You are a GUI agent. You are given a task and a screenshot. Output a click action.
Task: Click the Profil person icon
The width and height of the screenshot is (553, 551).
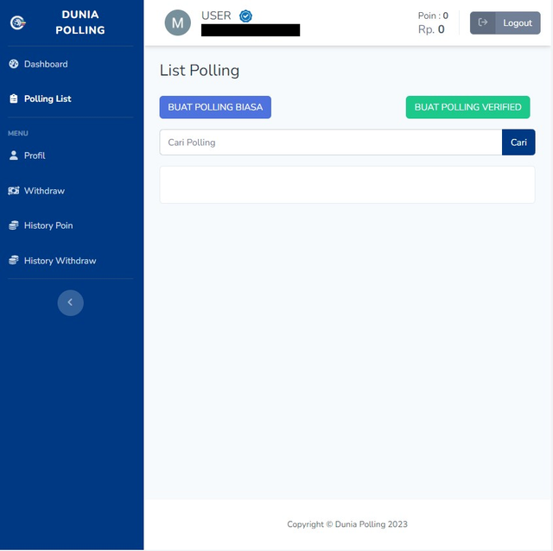coord(14,155)
